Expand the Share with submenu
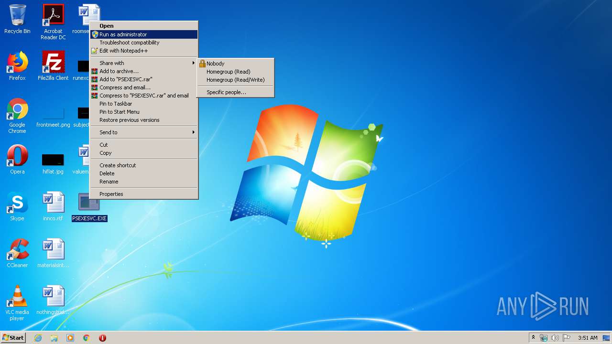This screenshot has height=344, width=612. pos(144,63)
